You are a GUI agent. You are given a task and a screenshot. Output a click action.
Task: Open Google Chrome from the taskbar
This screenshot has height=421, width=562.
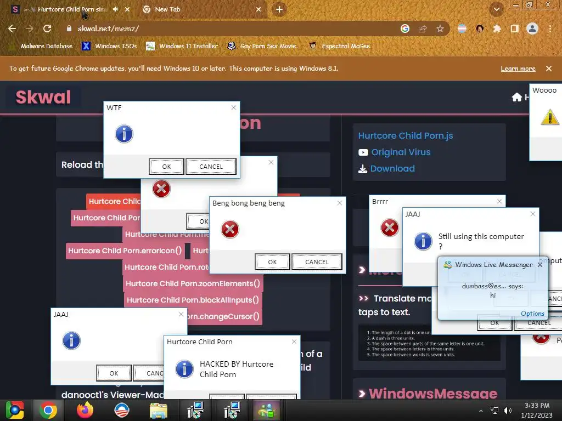tap(48, 410)
